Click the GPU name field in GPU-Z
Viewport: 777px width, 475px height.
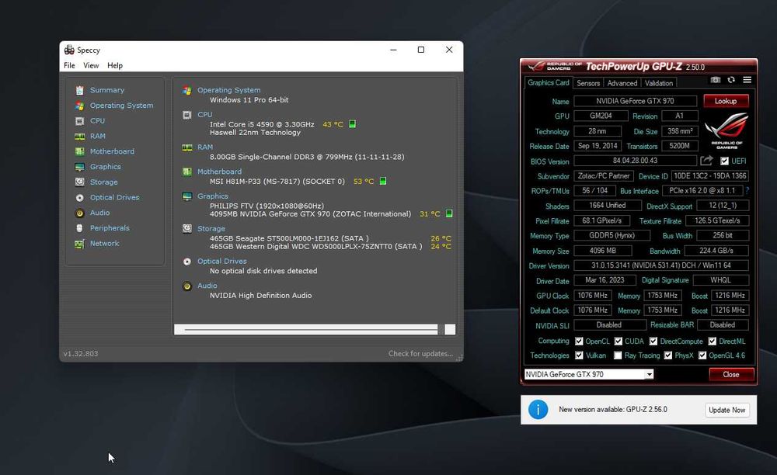(x=636, y=101)
